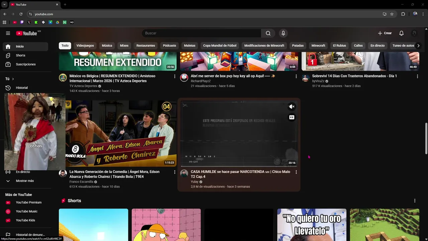Open Suscripciones in the sidebar
Viewport: 428px width, 241px height.
coord(25,64)
